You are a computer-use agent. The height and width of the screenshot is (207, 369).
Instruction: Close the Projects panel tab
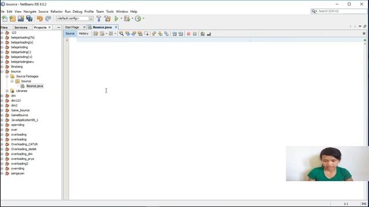(x=50, y=28)
